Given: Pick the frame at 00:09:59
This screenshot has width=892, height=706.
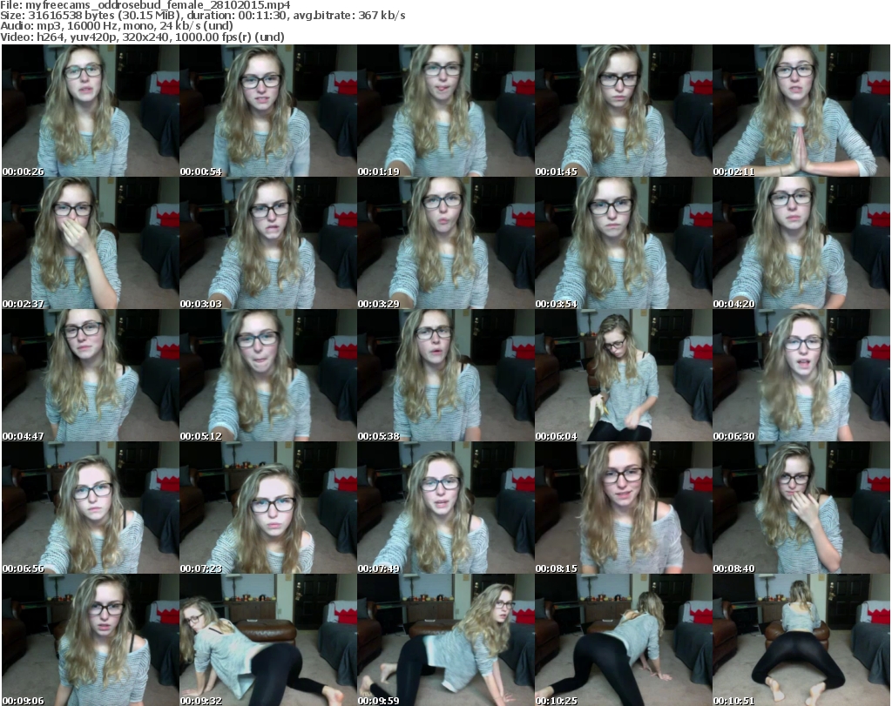Looking at the screenshot, I should click(446, 640).
